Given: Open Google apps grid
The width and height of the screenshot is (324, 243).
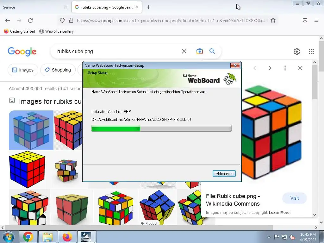Looking at the screenshot, I should (x=311, y=52).
